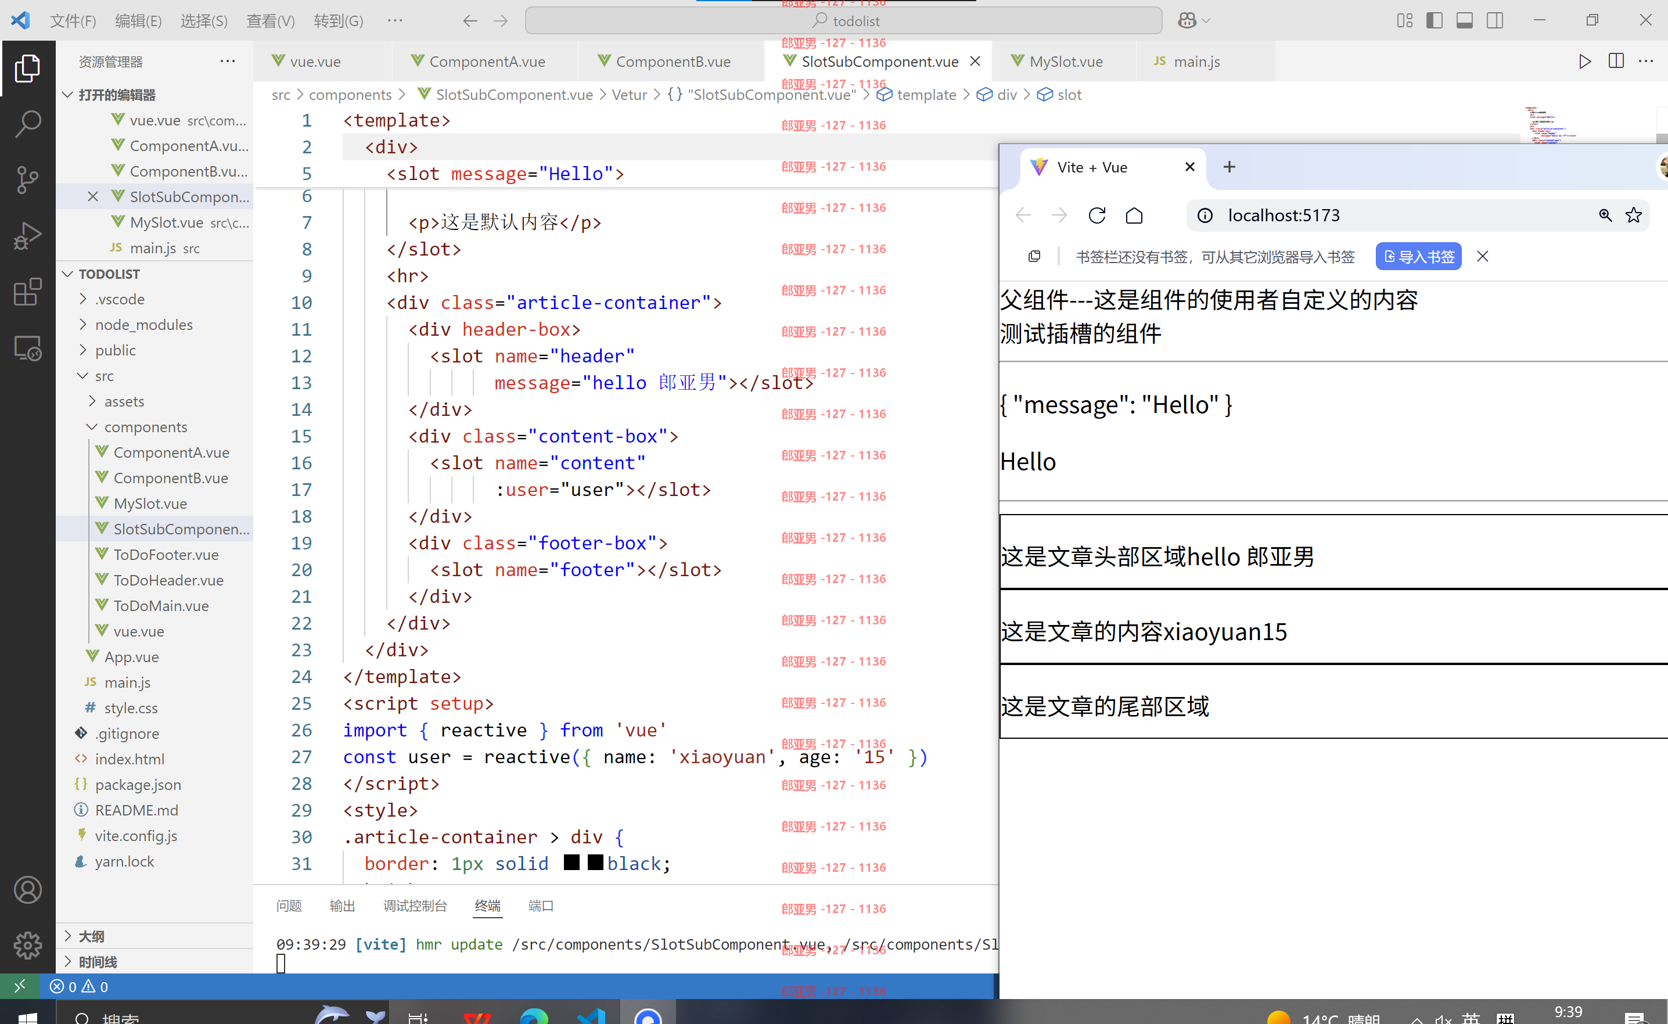Go back in VS Code navigation
Image resolution: width=1668 pixels, height=1024 pixels.
click(x=470, y=21)
